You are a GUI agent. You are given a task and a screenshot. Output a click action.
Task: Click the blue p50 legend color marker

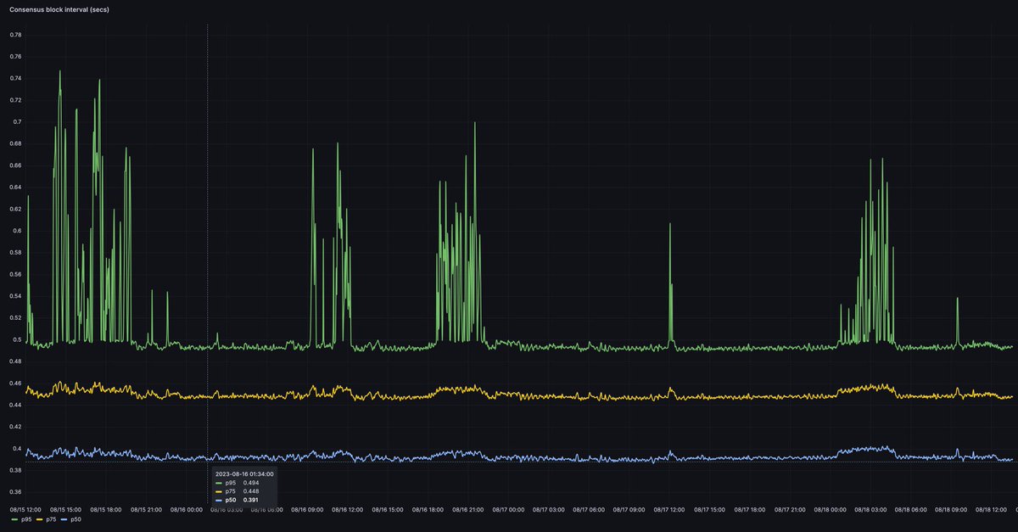pos(64,518)
